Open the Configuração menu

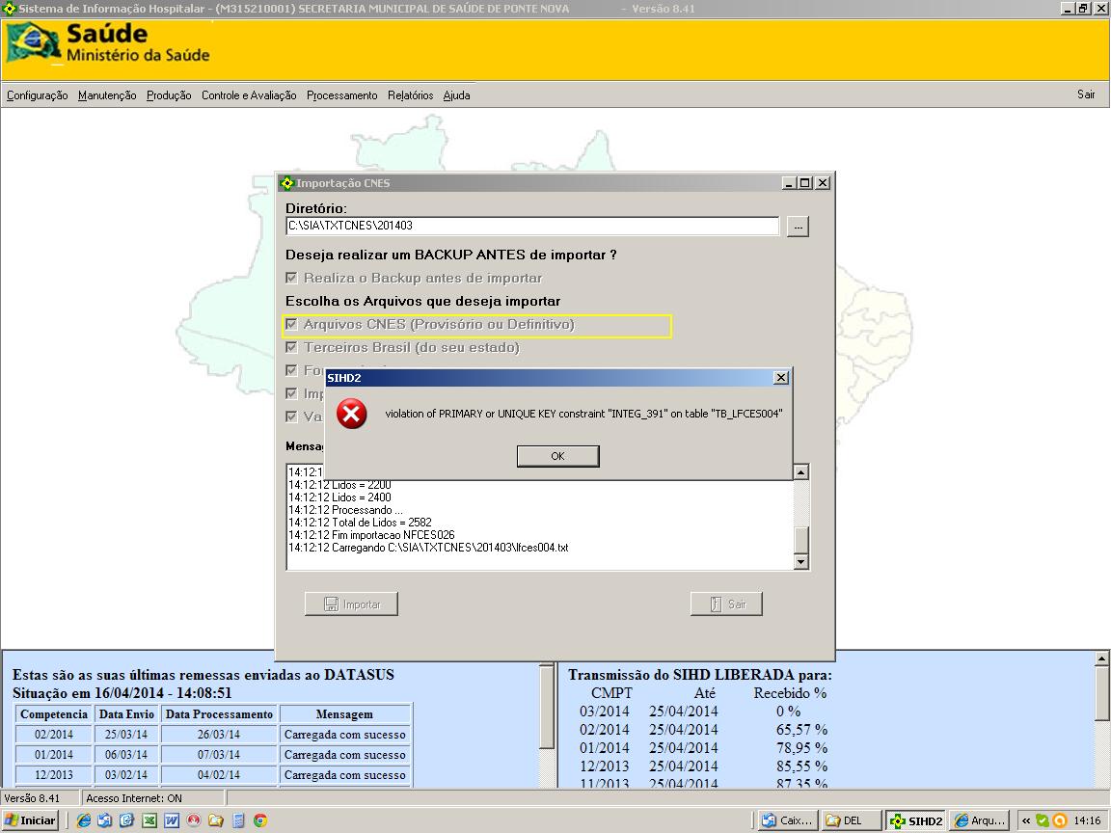[x=37, y=95]
